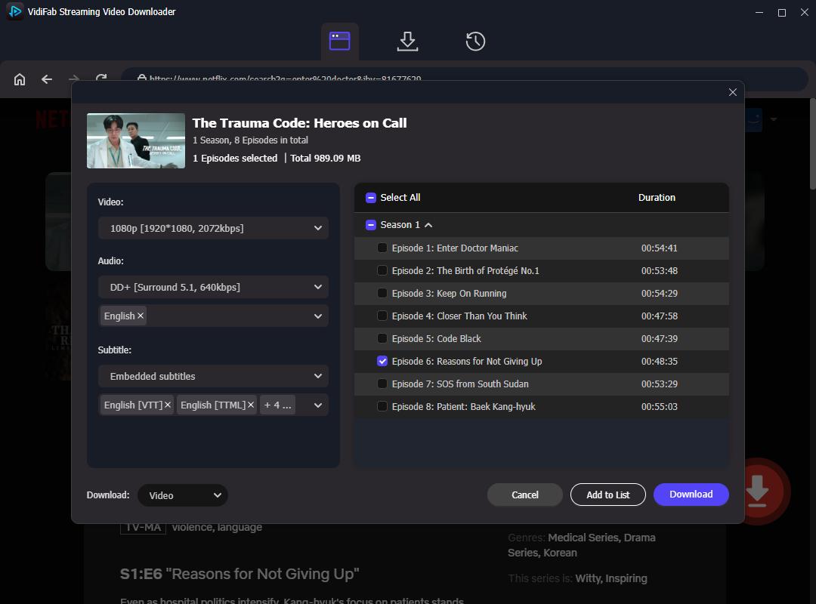Click the page vertical scrollbar
Screen dimensions: 816x604
click(x=812, y=145)
